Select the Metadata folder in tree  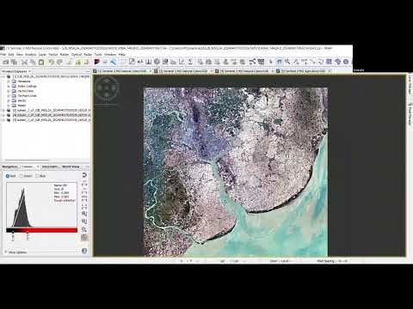point(24,82)
